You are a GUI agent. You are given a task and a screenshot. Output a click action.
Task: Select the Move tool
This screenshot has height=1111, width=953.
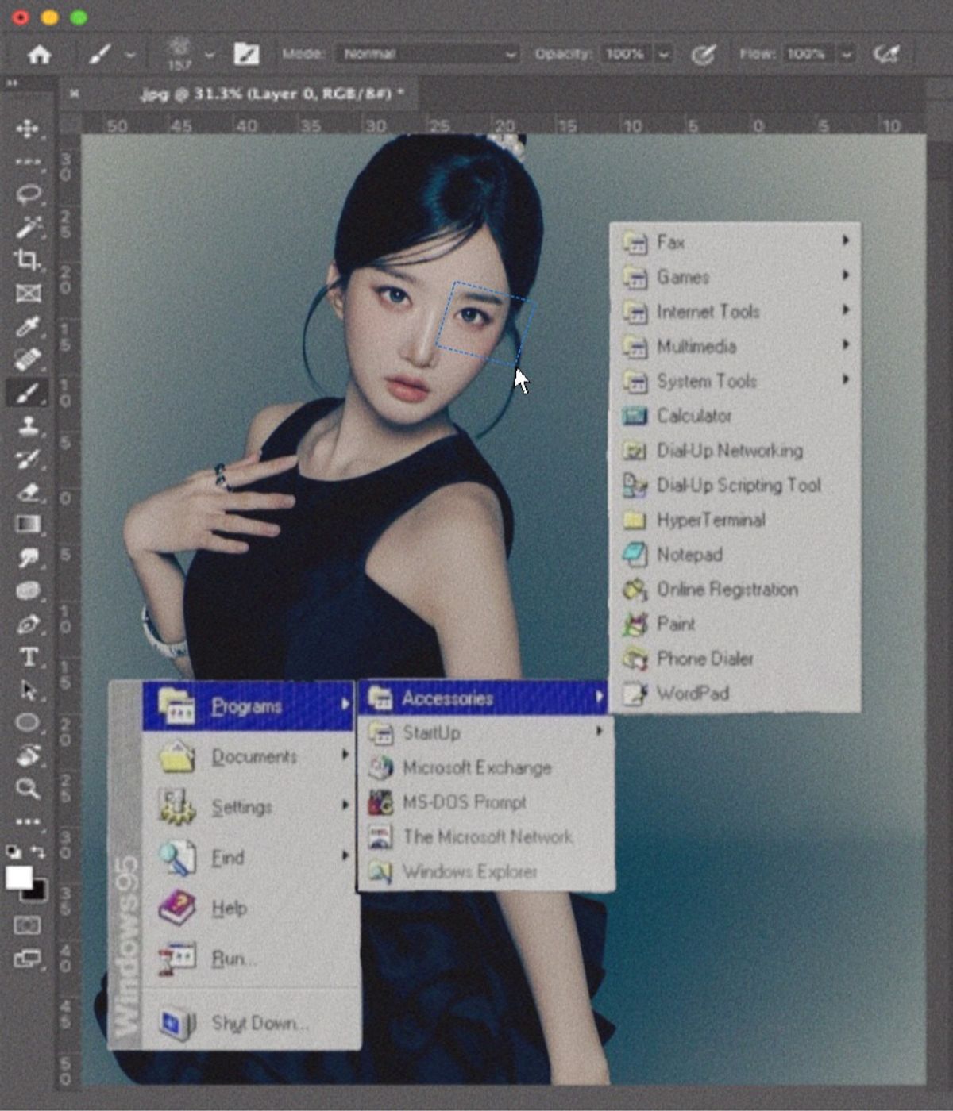[x=28, y=129]
